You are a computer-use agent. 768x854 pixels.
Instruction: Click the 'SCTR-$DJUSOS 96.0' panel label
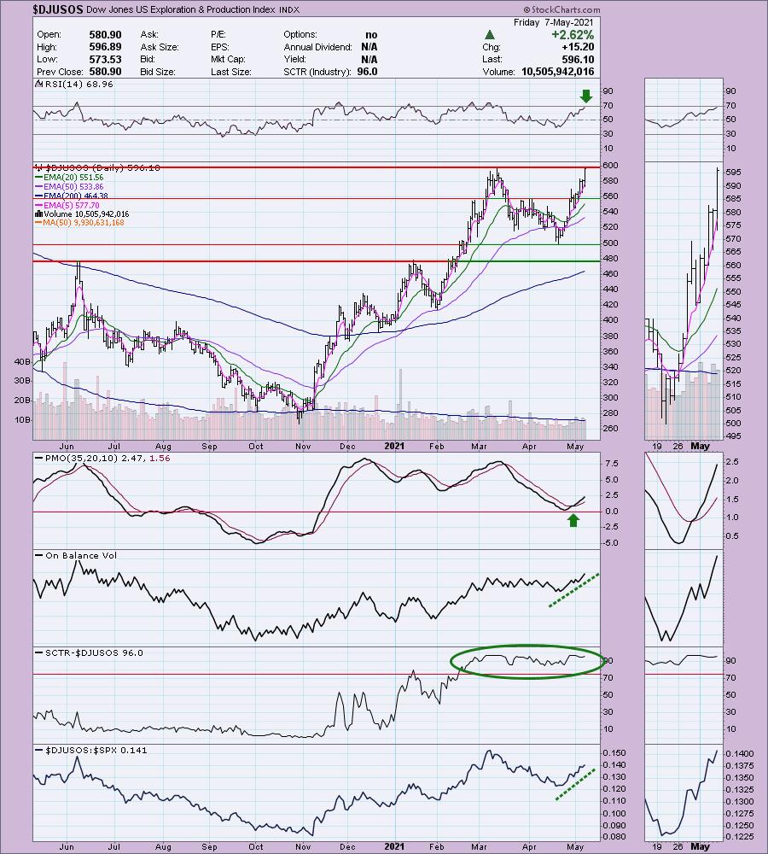tap(89, 652)
